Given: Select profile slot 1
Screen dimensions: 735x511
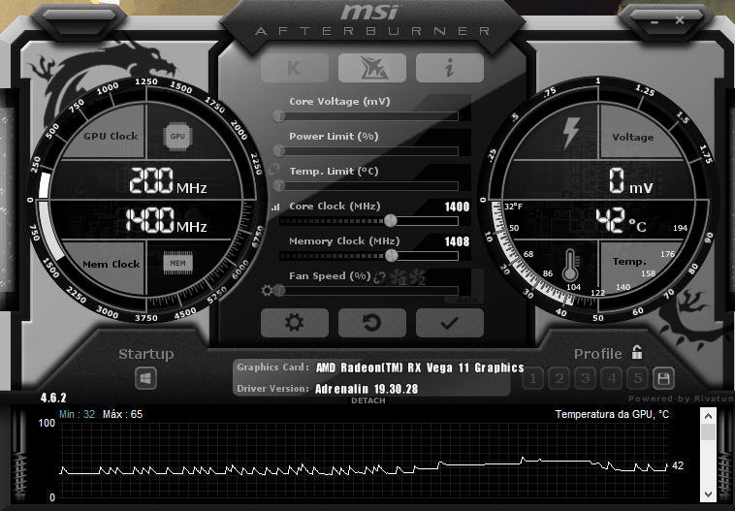Looking at the screenshot, I should pyautogui.click(x=533, y=378).
